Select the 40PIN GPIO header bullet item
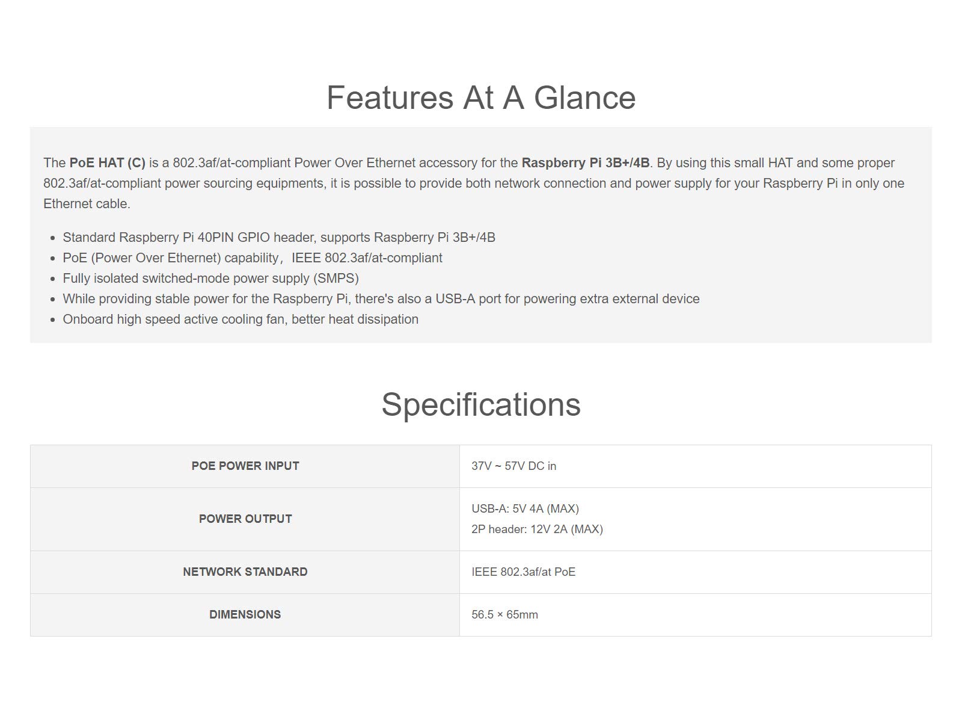The image size is (962, 722). (279, 238)
